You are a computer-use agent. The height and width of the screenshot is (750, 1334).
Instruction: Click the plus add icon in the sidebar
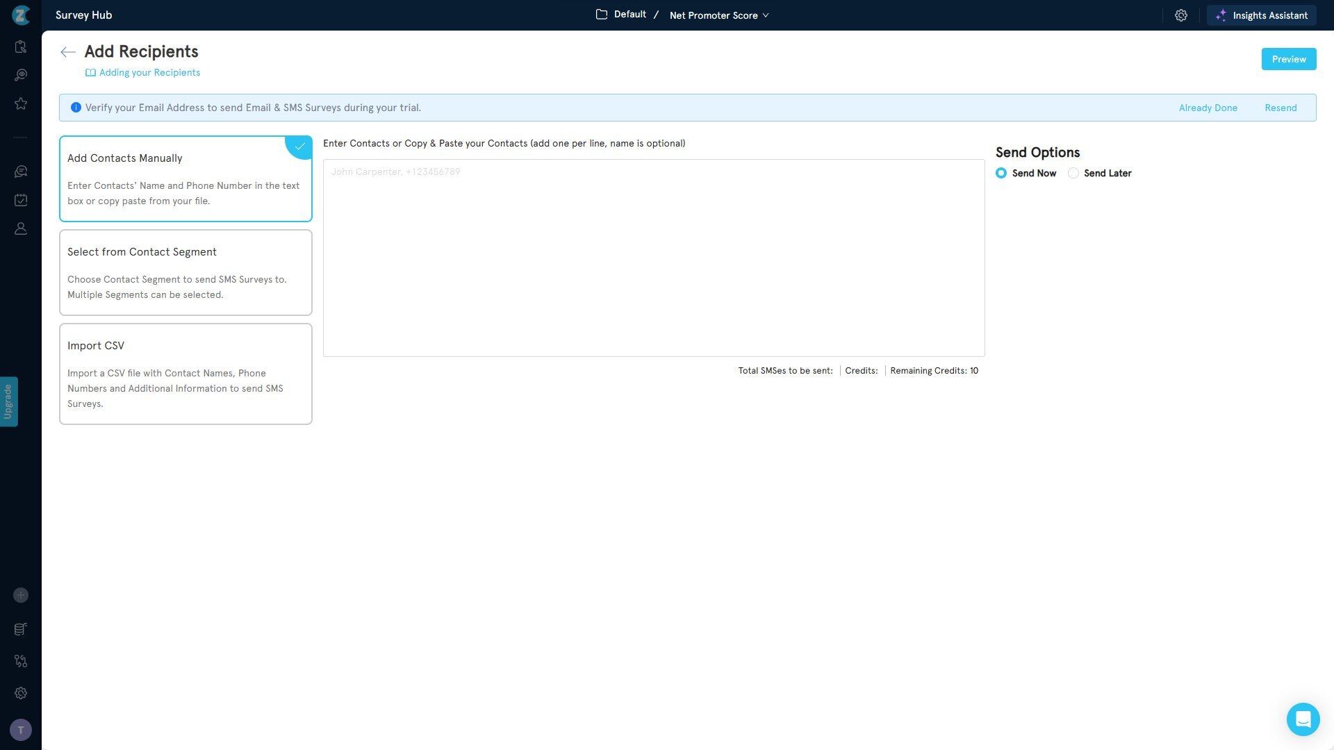click(21, 595)
